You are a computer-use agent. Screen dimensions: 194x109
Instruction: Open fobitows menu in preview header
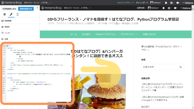tap(153, 8)
